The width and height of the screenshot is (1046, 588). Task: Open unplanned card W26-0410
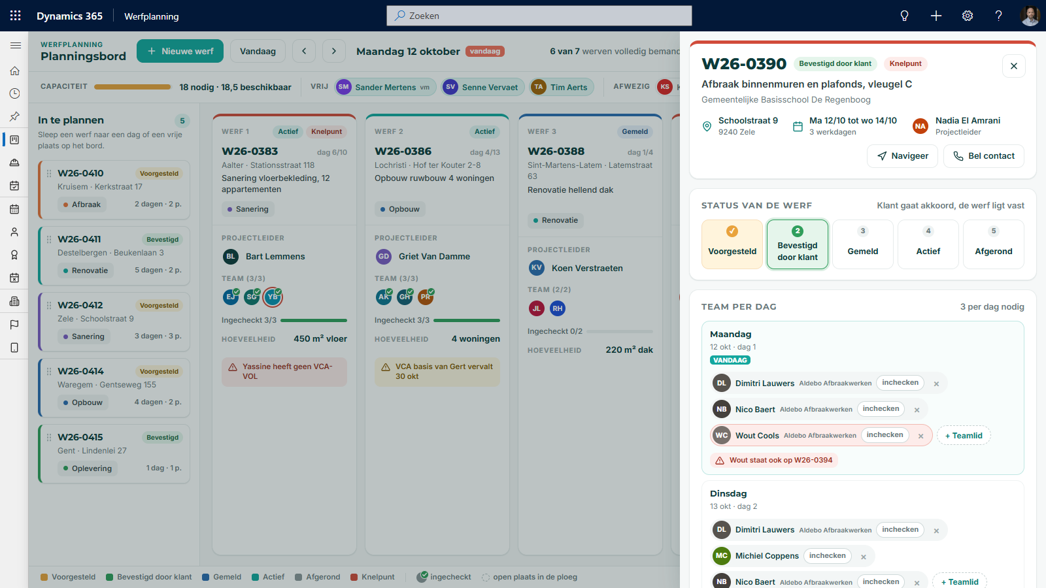[114, 189]
